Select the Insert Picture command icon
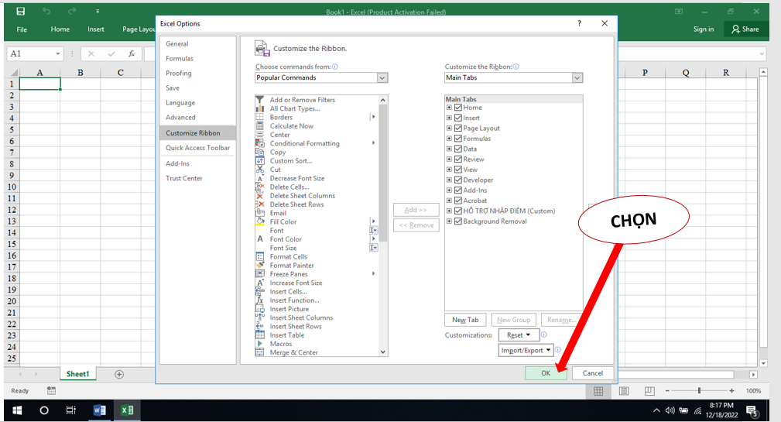Viewport: 781px width, 422px height. 260,309
